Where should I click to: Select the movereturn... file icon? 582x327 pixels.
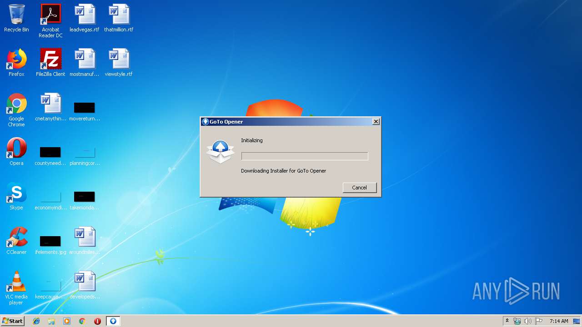point(85,111)
